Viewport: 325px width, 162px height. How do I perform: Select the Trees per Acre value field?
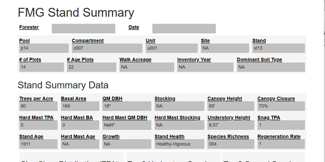click(38, 106)
